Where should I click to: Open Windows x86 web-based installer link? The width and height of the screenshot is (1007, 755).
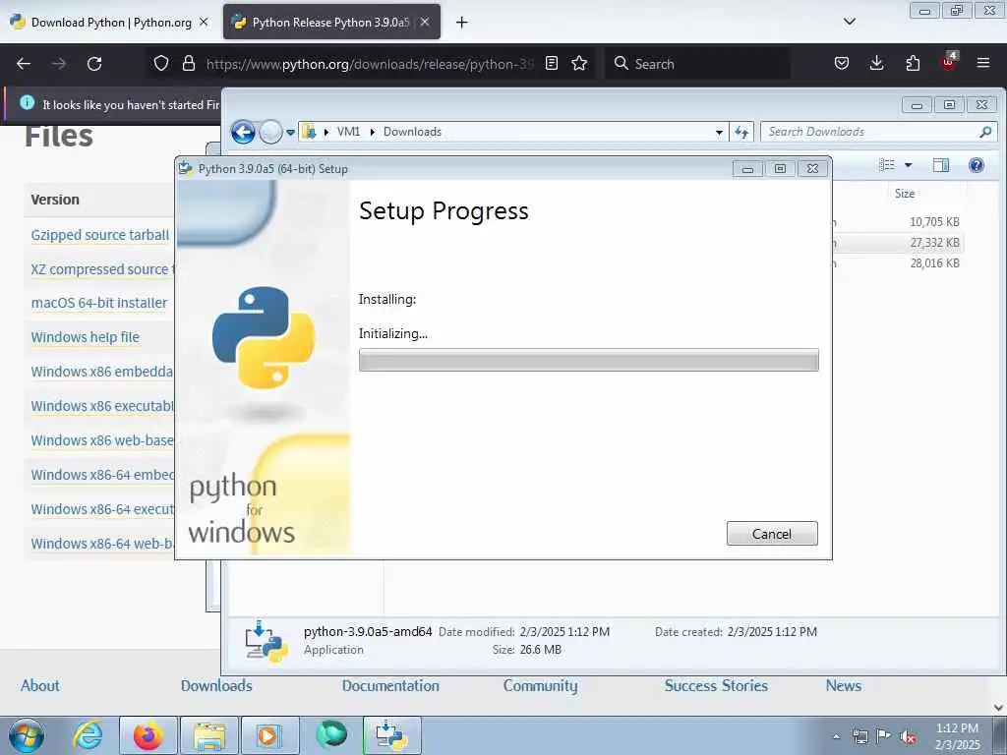(x=102, y=440)
